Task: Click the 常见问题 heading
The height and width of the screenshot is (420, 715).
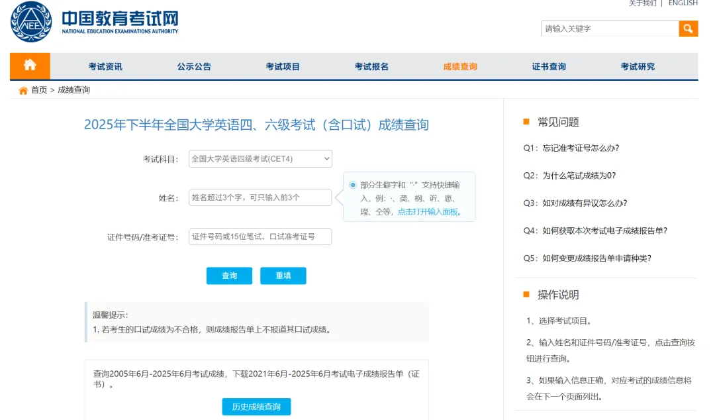Action: pyautogui.click(x=558, y=123)
